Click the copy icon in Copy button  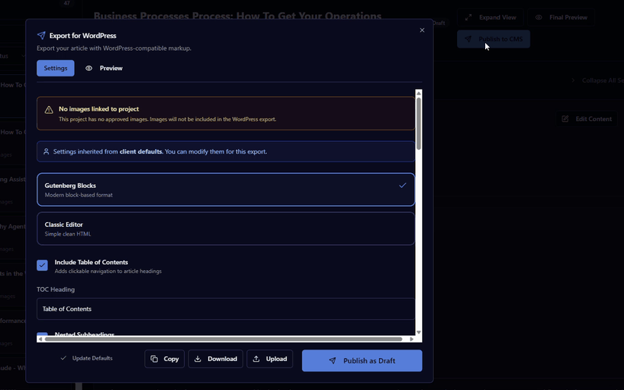tap(154, 360)
